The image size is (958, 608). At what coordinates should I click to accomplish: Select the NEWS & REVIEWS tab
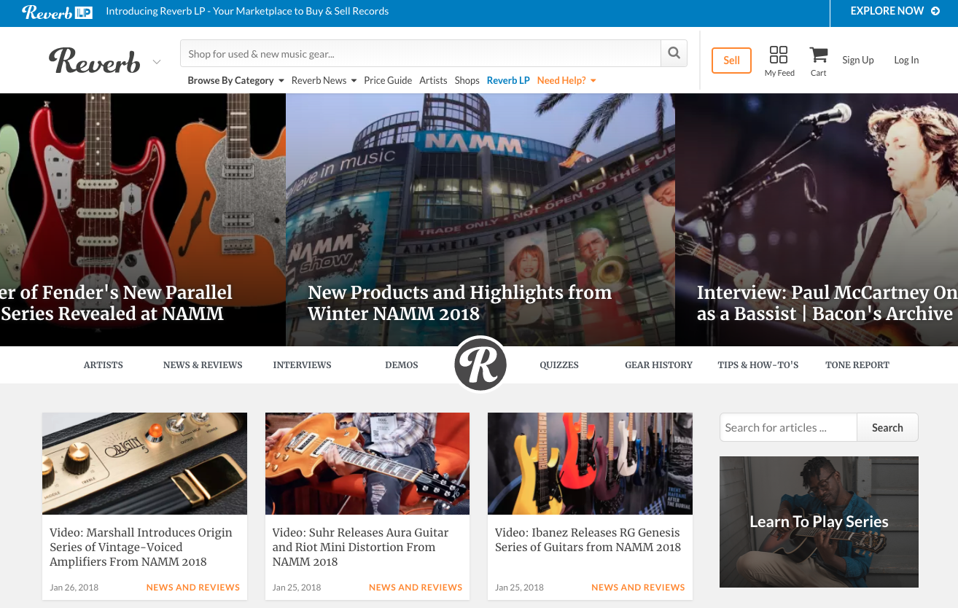[203, 365]
